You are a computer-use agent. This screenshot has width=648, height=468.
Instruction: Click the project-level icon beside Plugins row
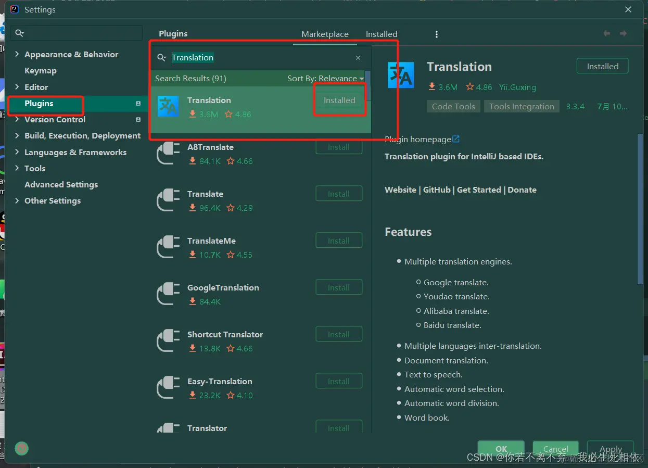[x=138, y=104]
